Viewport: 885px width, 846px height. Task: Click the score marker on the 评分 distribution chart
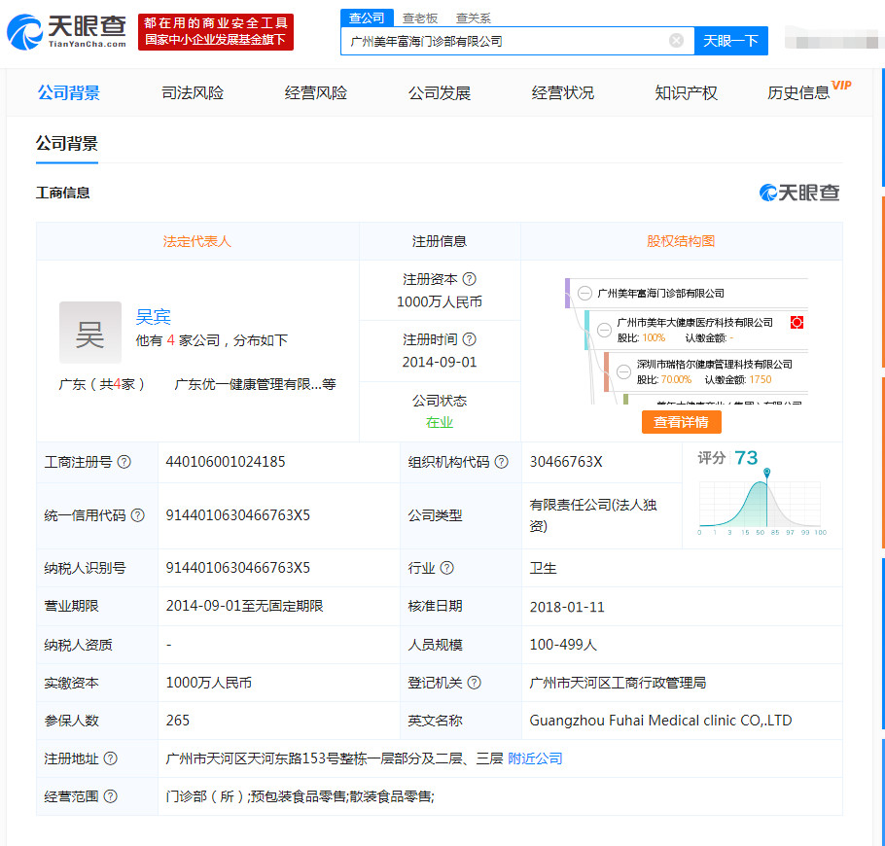click(x=766, y=472)
